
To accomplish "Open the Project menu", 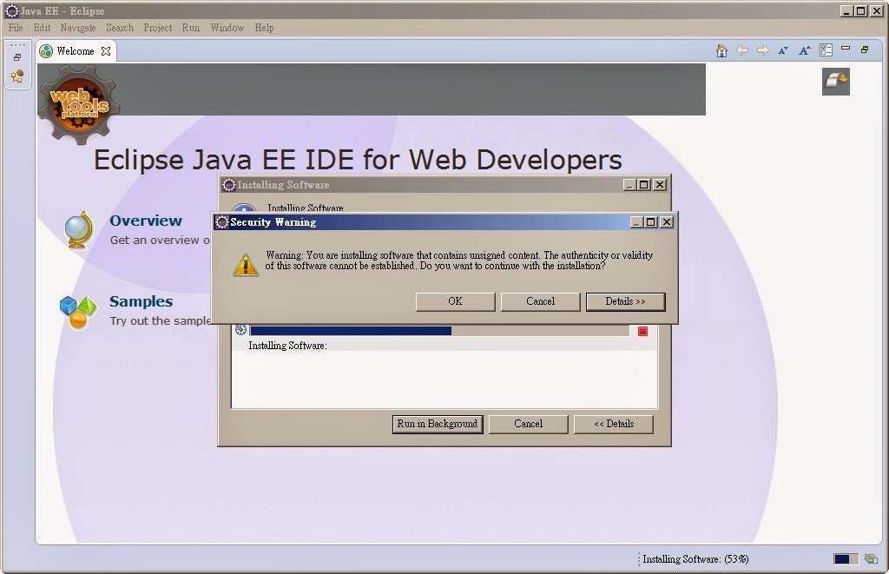I will [x=158, y=28].
